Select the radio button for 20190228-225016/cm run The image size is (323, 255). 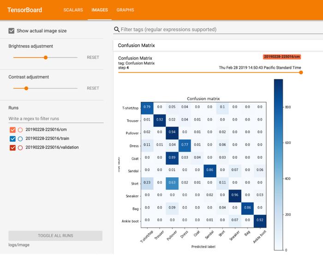pyautogui.click(x=20, y=130)
